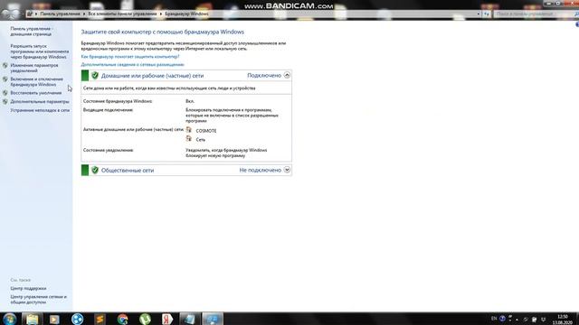Open 'Дополнительные параметры' link
This screenshot has height=325, width=579.
[40, 101]
